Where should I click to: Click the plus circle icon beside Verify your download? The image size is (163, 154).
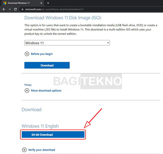[x=24, y=150]
